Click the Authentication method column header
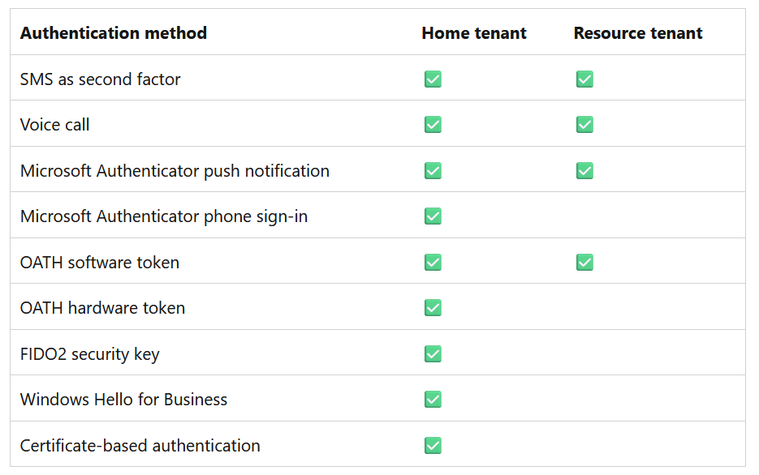This screenshot has width=759, height=475. pos(114,33)
